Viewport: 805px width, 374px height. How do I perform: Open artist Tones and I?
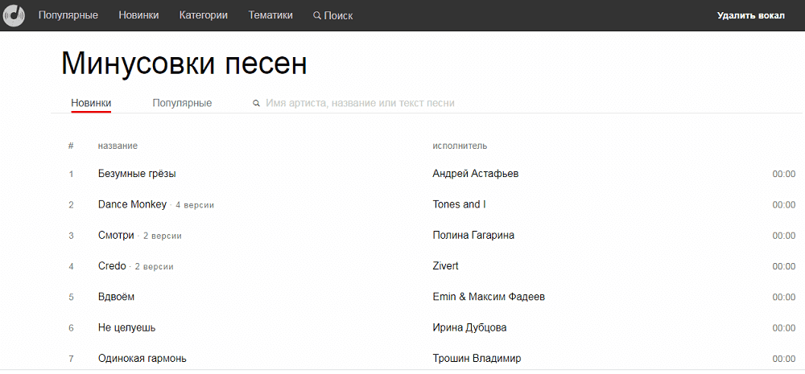[x=459, y=204]
